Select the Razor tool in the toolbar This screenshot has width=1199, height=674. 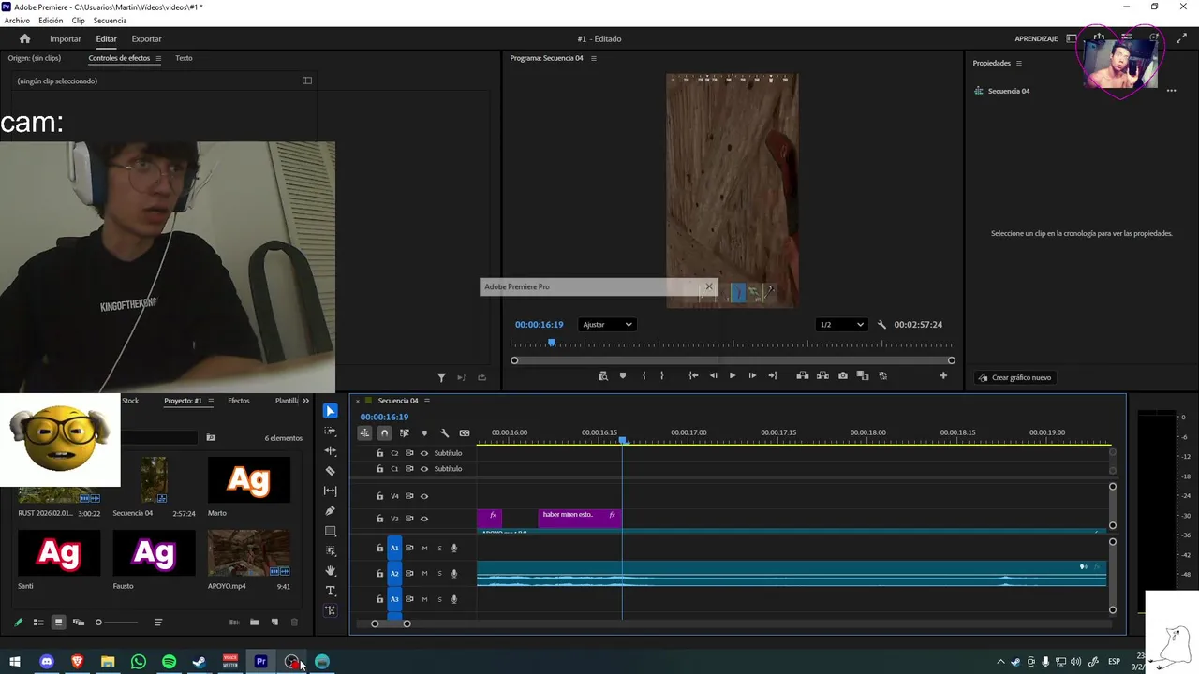[x=330, y=471]
